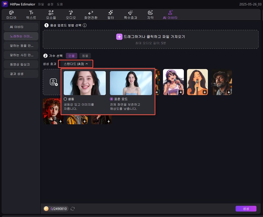This screenshot has width=263, height=217.
Task: Select 말하는 사진 만... in sidebar
Action: coord(21,55)
